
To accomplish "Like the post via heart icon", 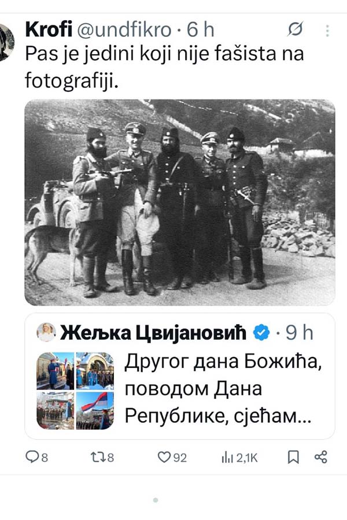I will (x=164, y=458).
